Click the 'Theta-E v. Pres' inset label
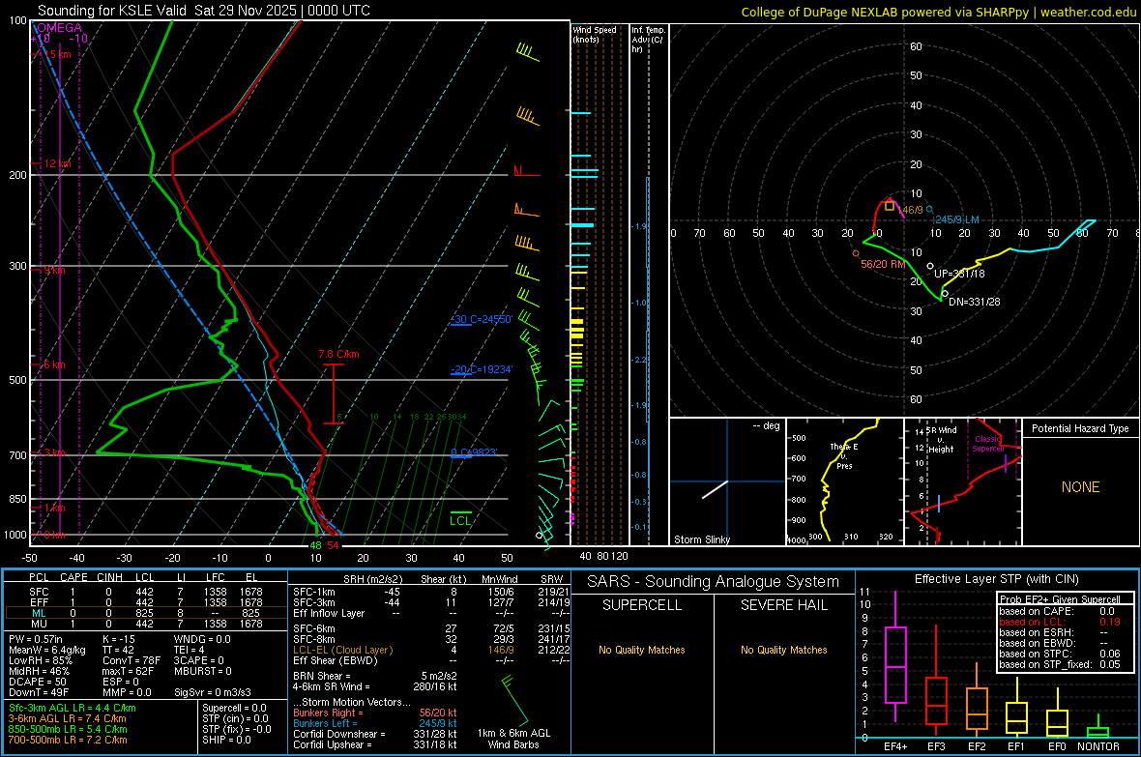1141x757 pixels. 844,456
